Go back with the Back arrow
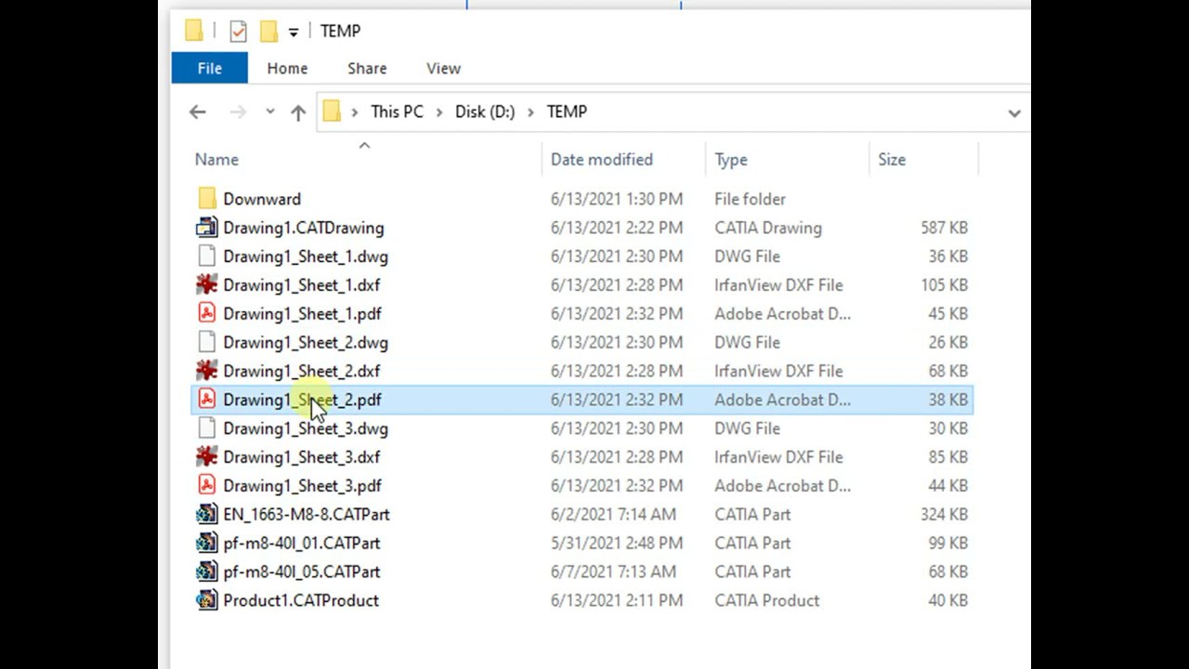The height and width of the screenshot is (669, 1189). [x=197, y=112]
